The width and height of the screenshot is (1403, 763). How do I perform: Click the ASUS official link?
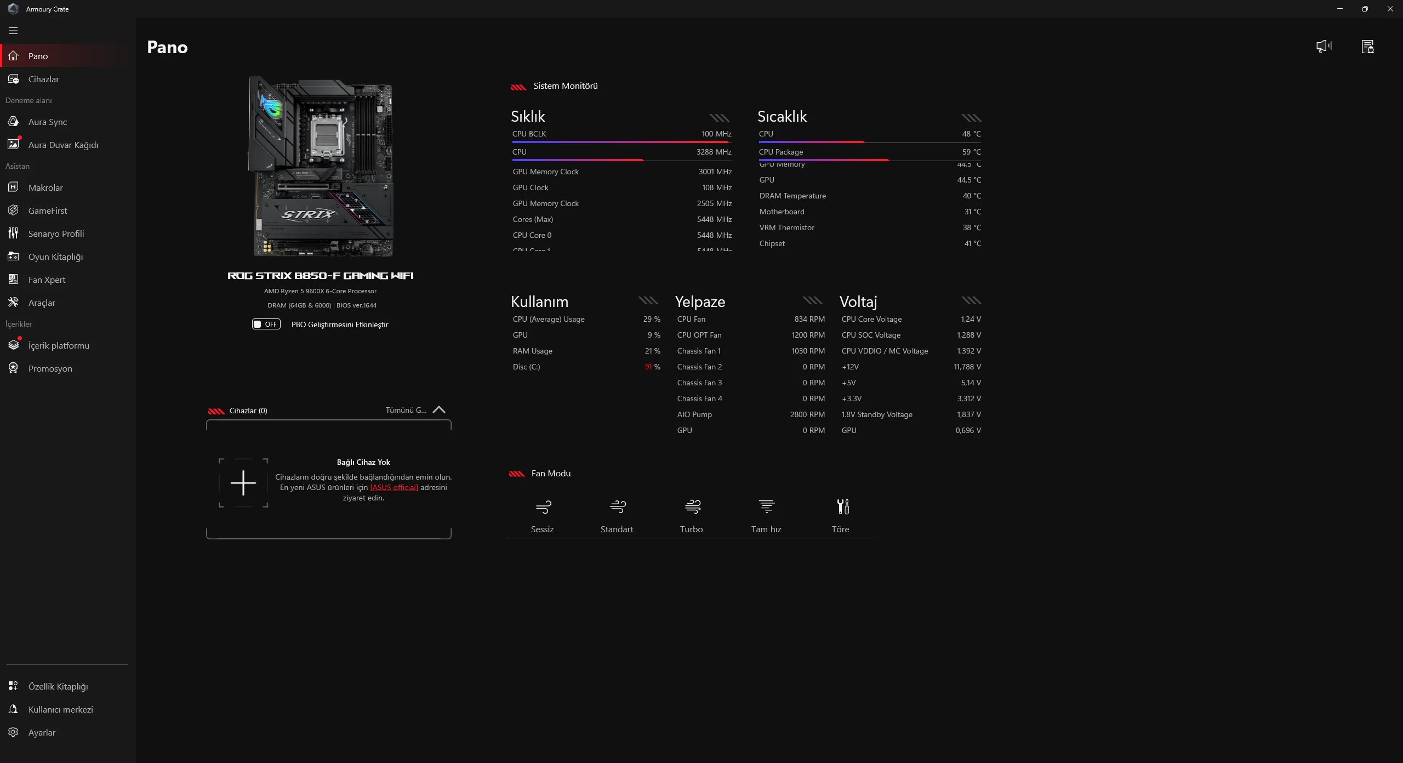coord(393,487)
